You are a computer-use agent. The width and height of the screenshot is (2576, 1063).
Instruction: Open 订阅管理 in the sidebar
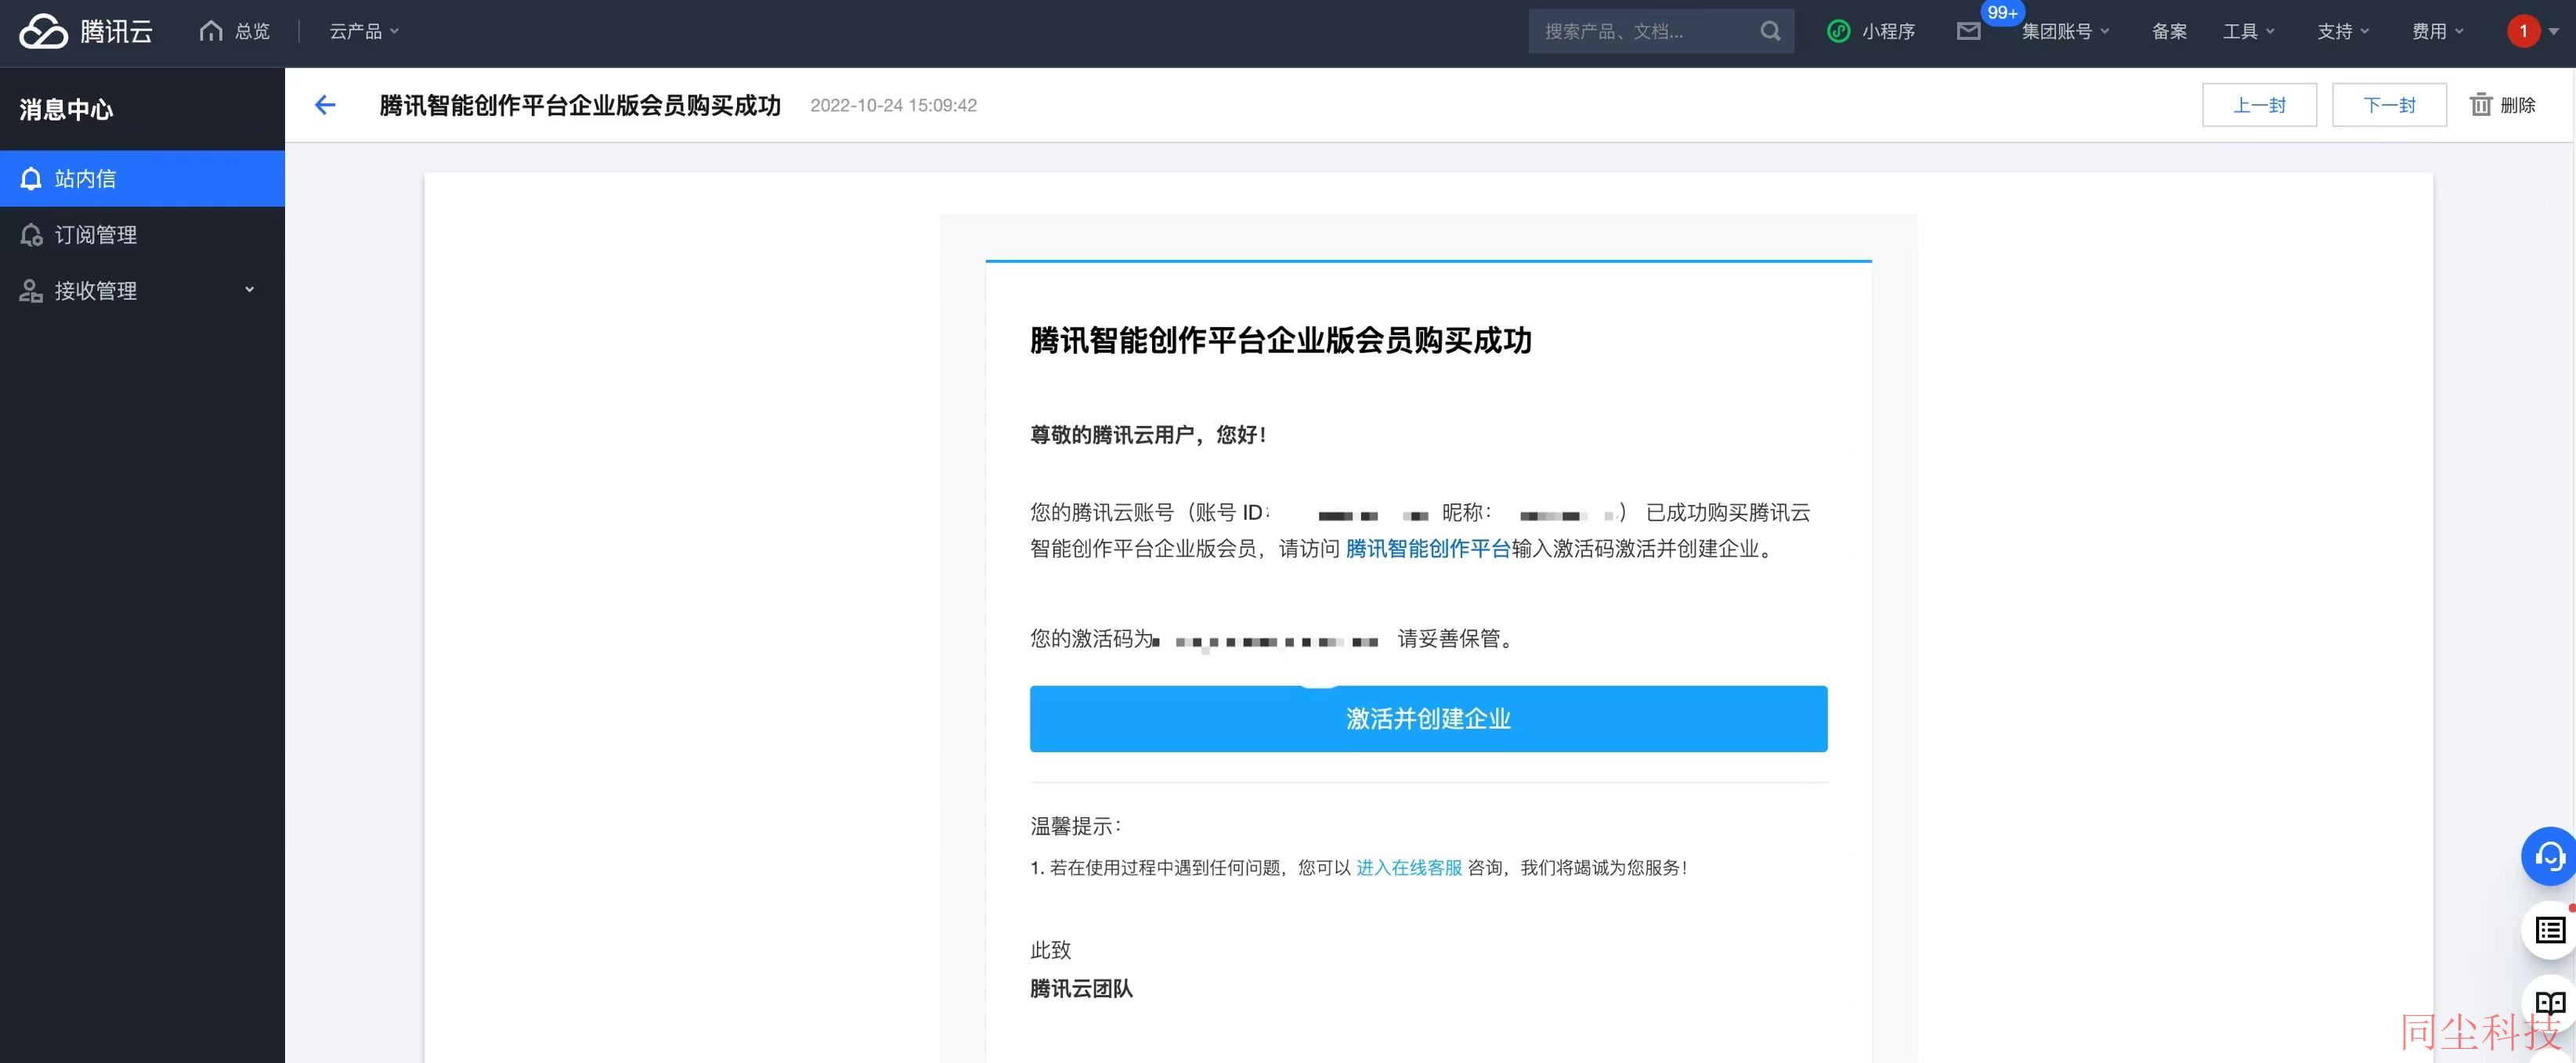pos(142,235)
